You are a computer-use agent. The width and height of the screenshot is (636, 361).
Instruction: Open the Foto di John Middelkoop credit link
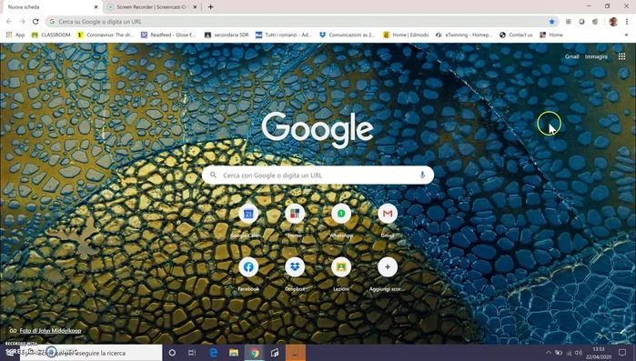[50, 331]
